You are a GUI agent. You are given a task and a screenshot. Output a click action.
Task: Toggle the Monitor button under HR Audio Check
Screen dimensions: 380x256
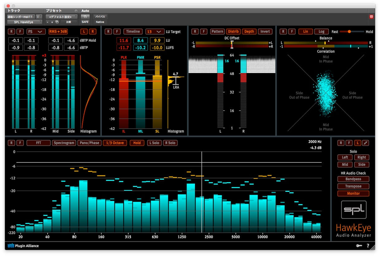[x=353, y=193]
